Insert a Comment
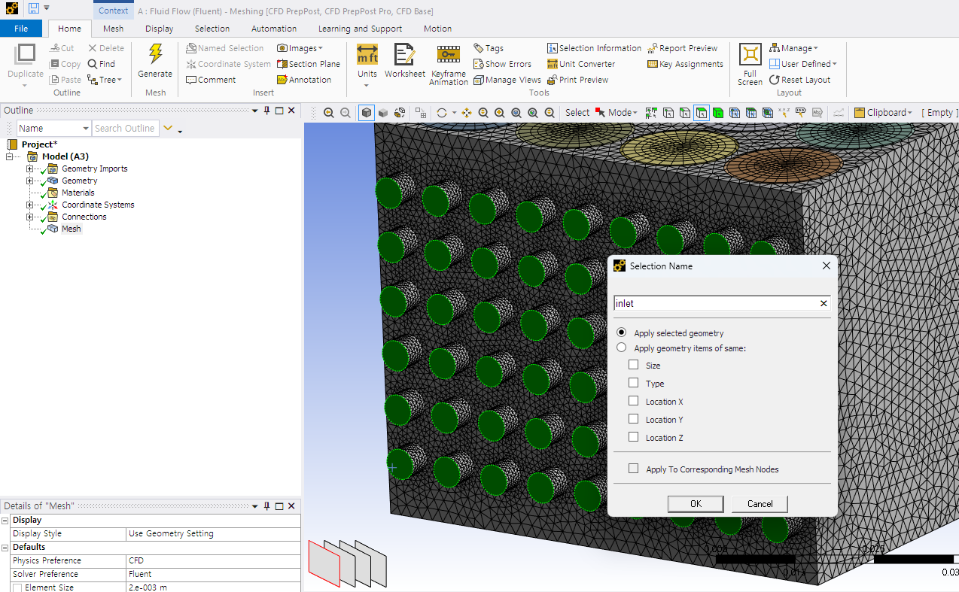The image size is (959, 592). point(211,80)
